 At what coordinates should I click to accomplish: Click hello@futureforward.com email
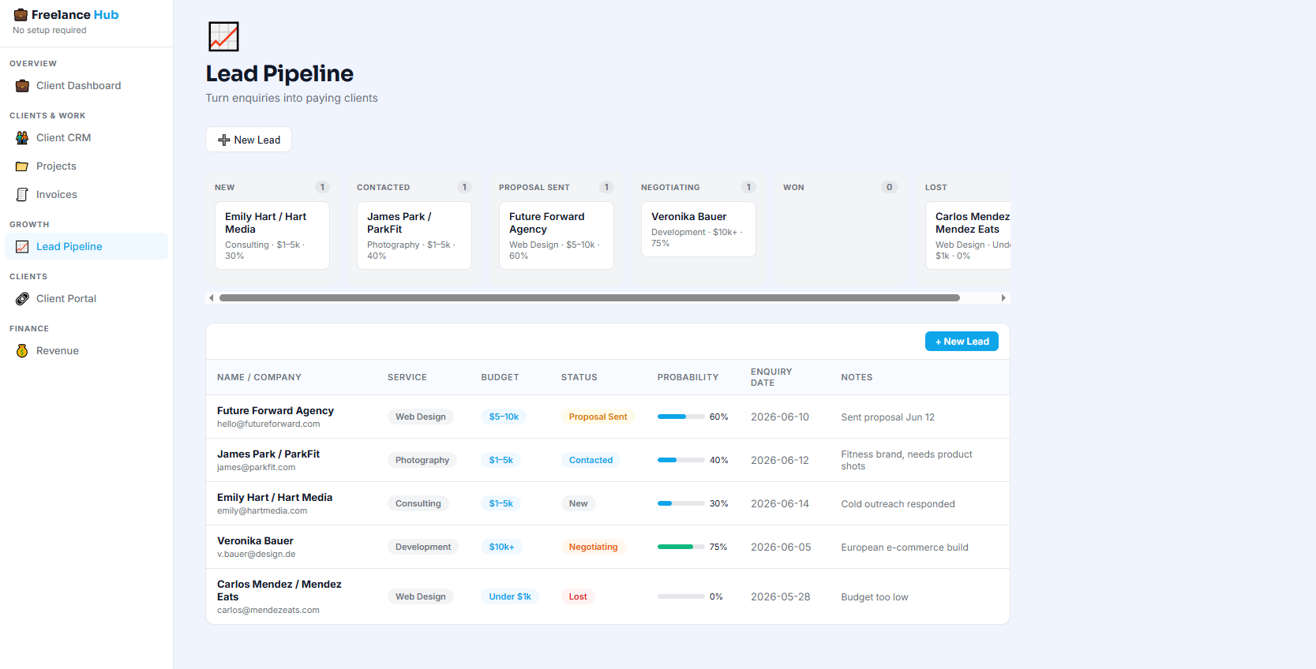[268, 424]
